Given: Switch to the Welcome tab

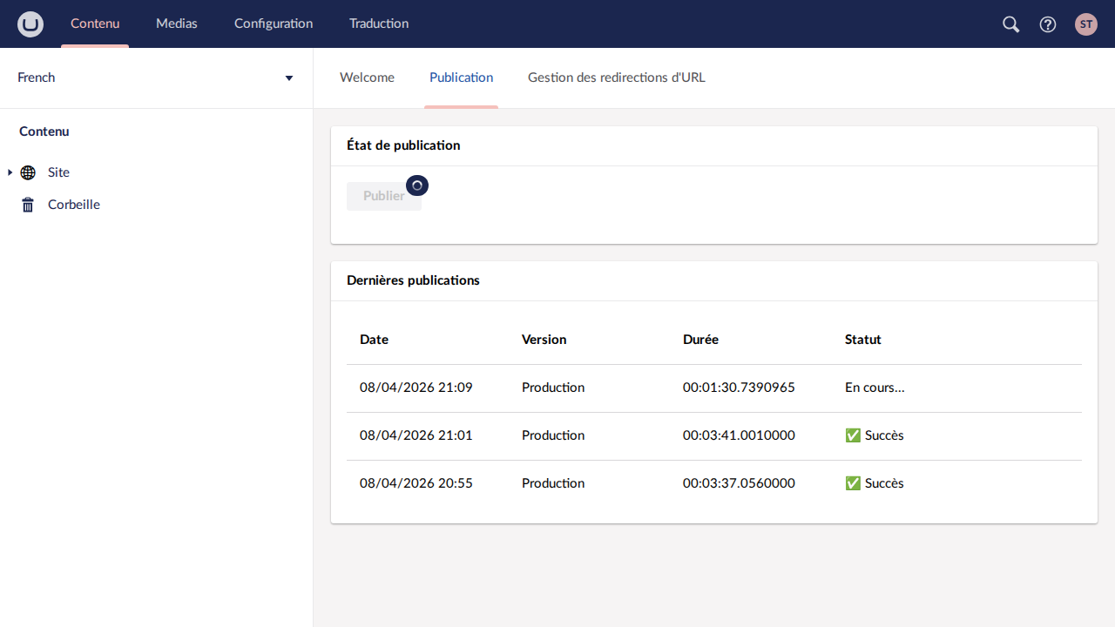Looking at the screenshot, I should (x=367, y=78).
